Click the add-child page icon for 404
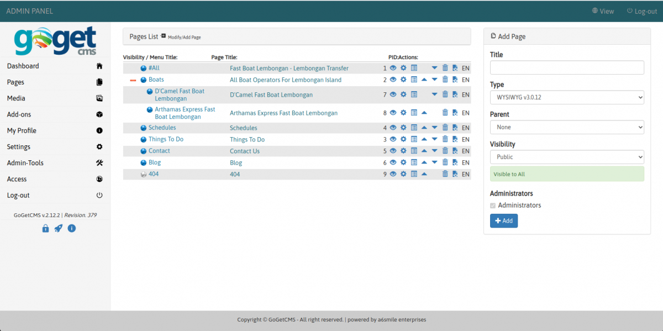This screenshot has width=663, height=331. pyautogui.click(x=455, y=174)
